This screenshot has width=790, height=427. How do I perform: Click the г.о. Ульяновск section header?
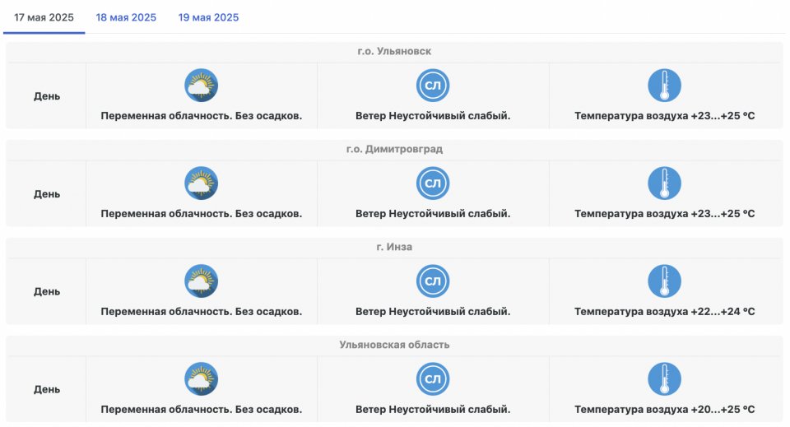click(x=394, y=52)
